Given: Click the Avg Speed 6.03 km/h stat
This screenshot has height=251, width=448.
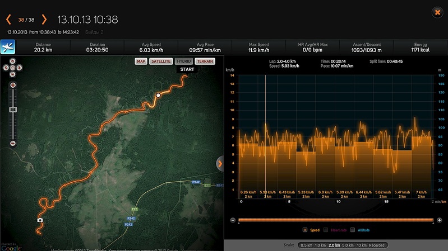Looking at the screenshot, I should (x=151, y=48).
